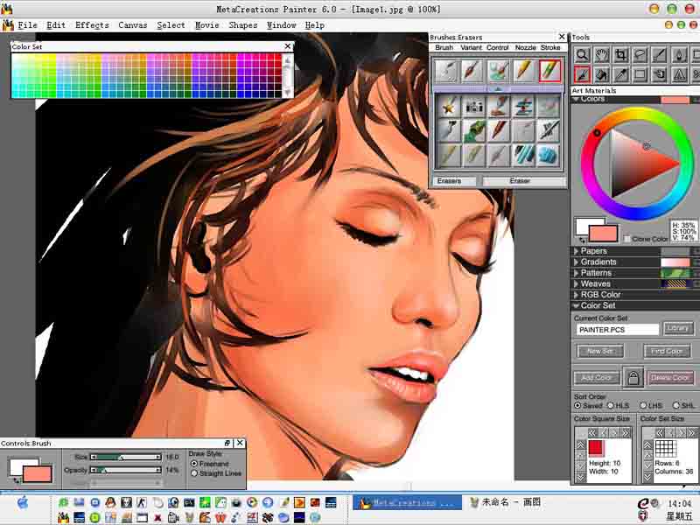Viewport: 700px width, 525px height.
Task: Select the SHL sort order
Action: [675, 405]
